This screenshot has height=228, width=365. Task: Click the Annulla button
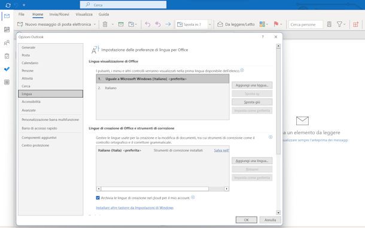270,220
